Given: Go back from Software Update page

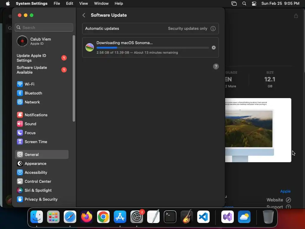Looking at the screenshot, I should pos(84,15).
